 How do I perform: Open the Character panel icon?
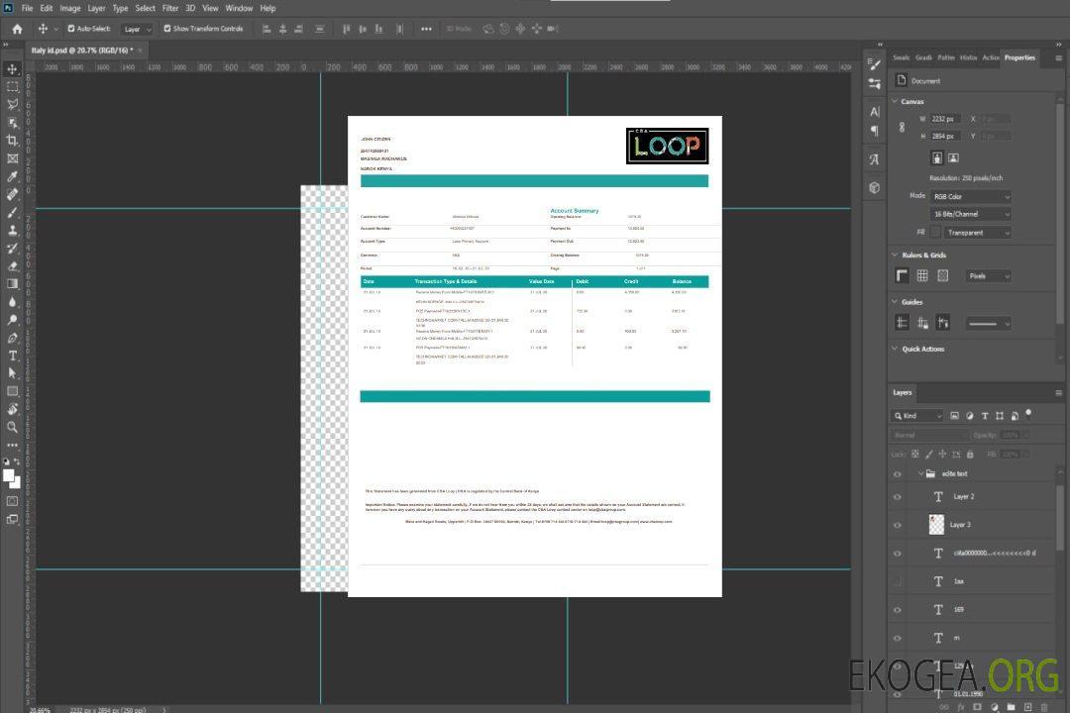[x=874, y=111]
